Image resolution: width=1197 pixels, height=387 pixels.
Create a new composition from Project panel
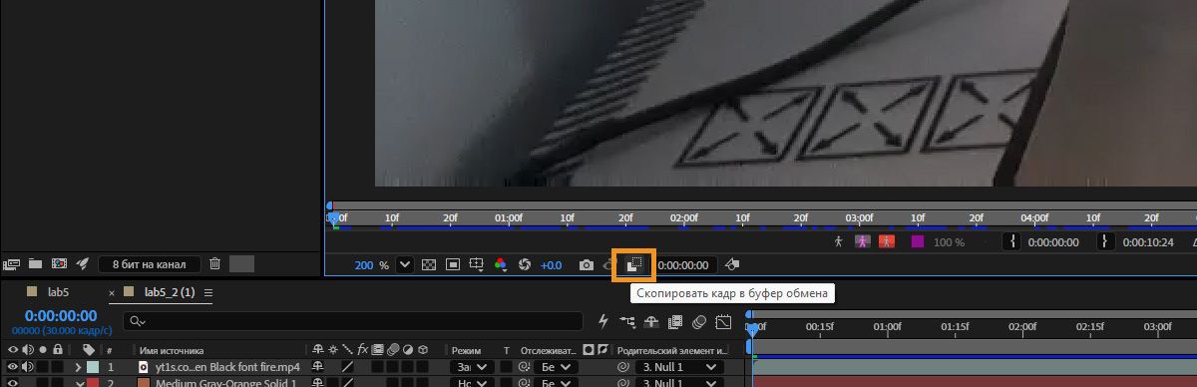tap(59, 264)
